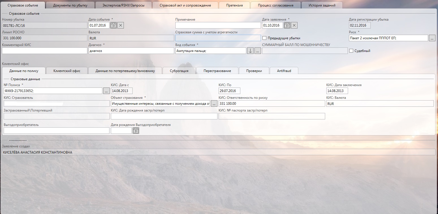
Task: Click the down arrow beside Вид события
Action: tap(250, 51)
